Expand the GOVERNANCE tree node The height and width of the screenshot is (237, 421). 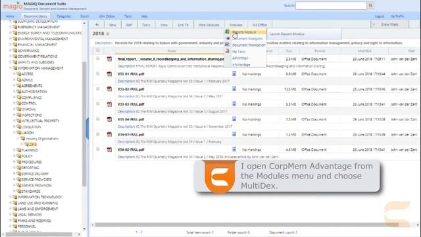tap(11, 51)
